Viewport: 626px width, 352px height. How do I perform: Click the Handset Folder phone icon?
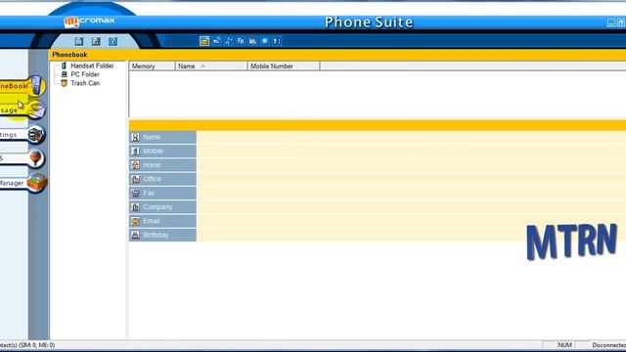click(64, 66)
